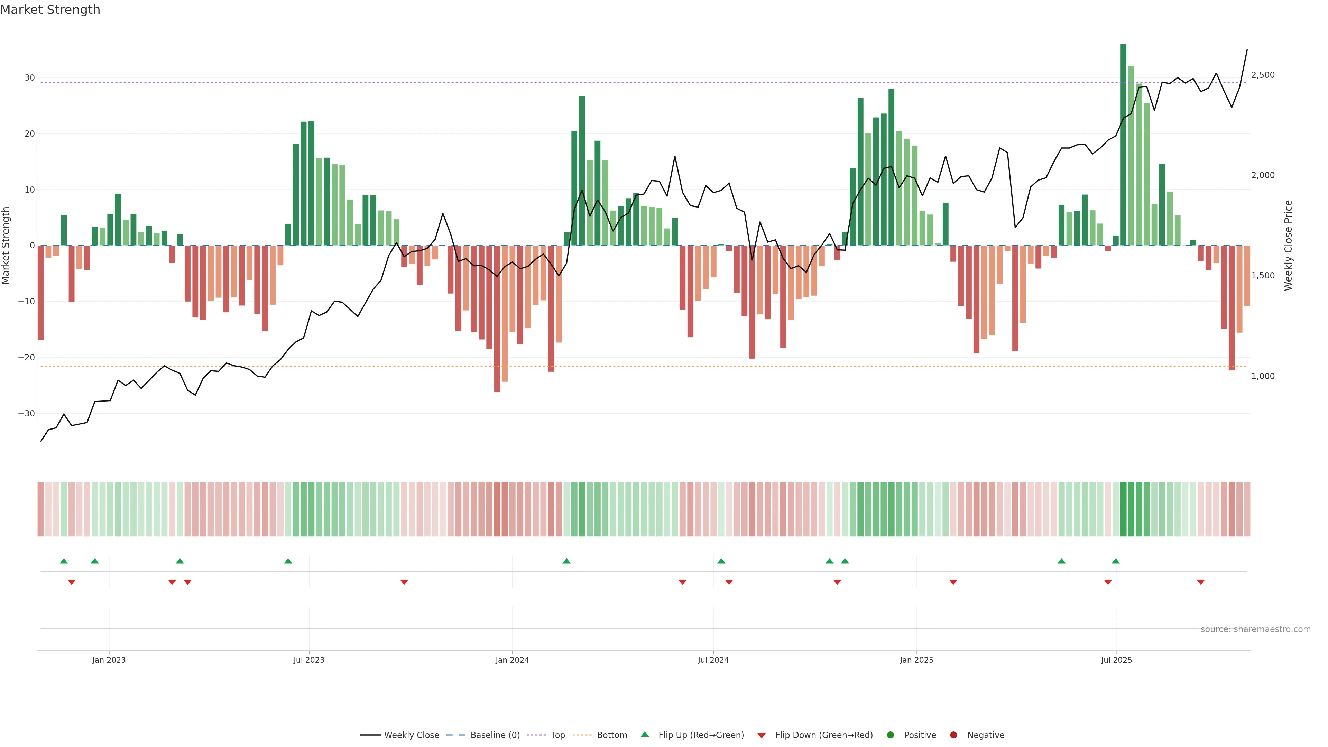Click the flip-up marker just after Jul 2024
The image size is (1328, 747).
(x=721, y=561)
